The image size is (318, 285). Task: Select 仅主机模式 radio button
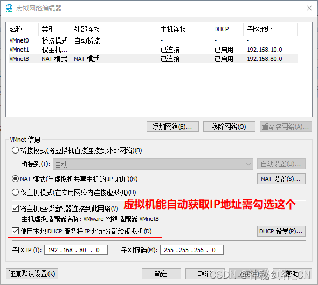[16, 192]
